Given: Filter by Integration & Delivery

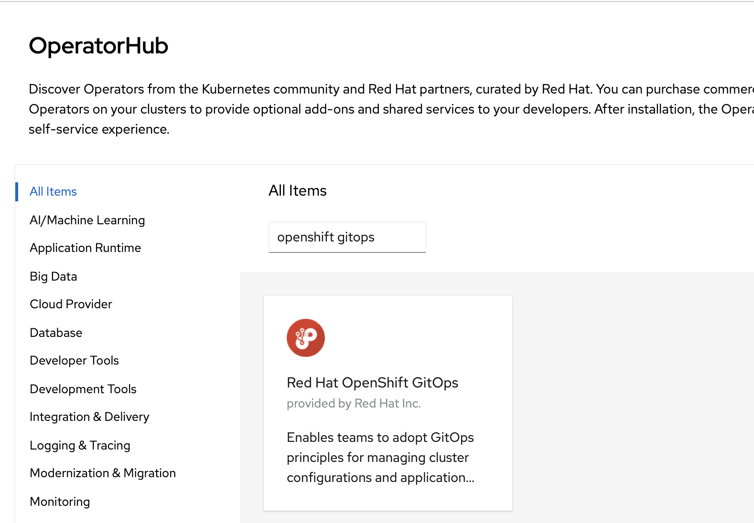Looking at the screenshot, I should click(89, 417).
